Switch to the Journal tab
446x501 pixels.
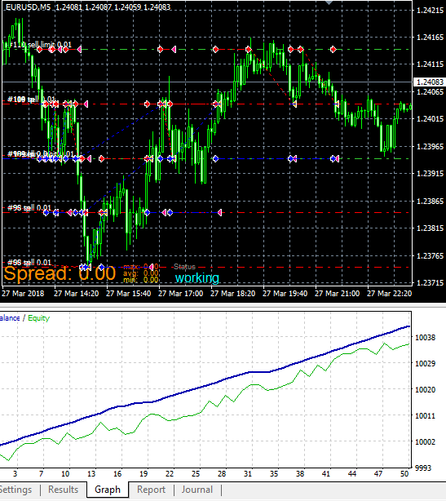pyautogui.click(x=197, y=490)
